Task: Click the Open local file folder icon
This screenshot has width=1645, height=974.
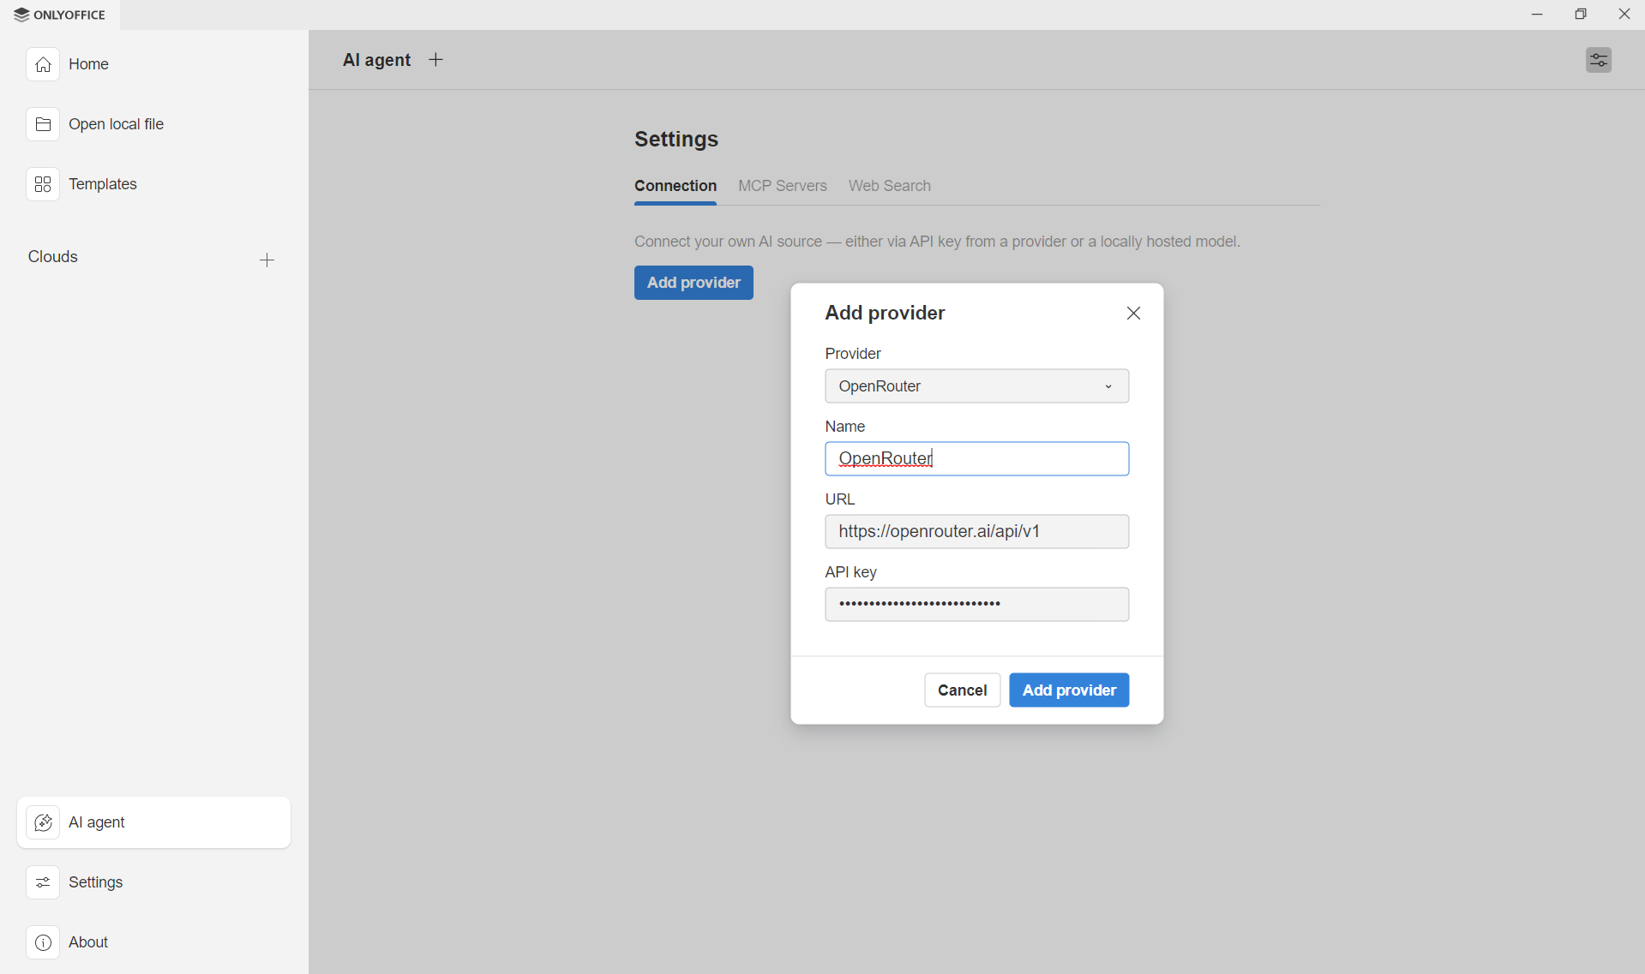Action: (43, 124)
